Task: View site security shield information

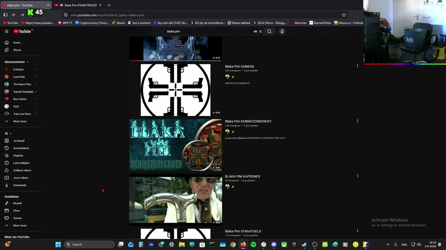Action: pyautogui.click(x=66, y=15)
